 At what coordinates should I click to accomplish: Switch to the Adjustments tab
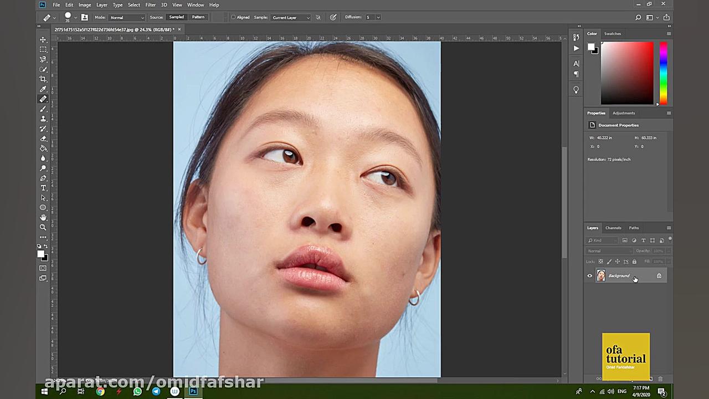click(x=624, y=113)
